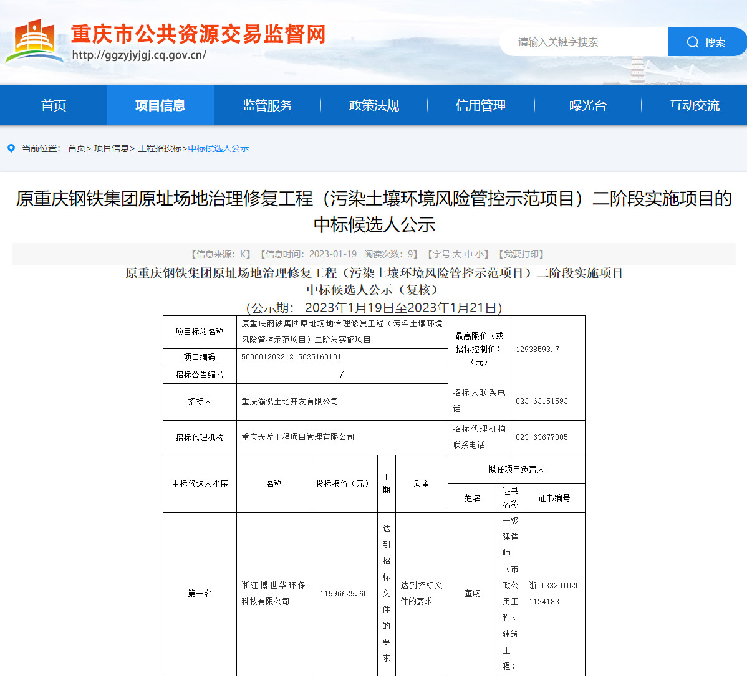Click the 我要打印 print link
This screenshot has width=747, height=676.
[x=521, y=255]
